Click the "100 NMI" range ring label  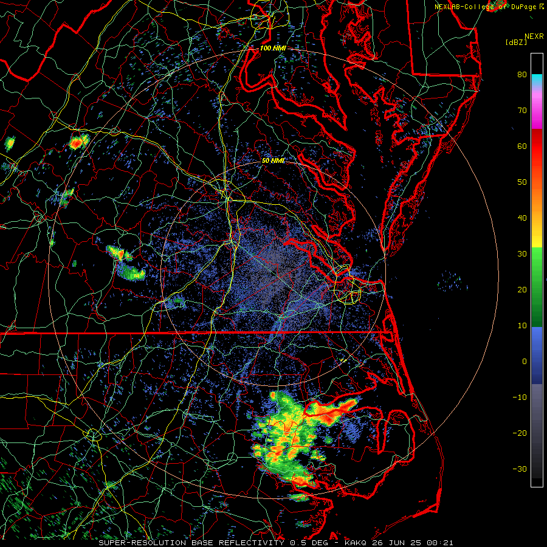click(273, 48)
